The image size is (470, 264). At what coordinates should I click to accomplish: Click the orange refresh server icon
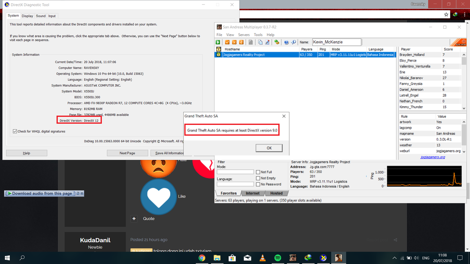pyautogui.click(x=241, y=42)
